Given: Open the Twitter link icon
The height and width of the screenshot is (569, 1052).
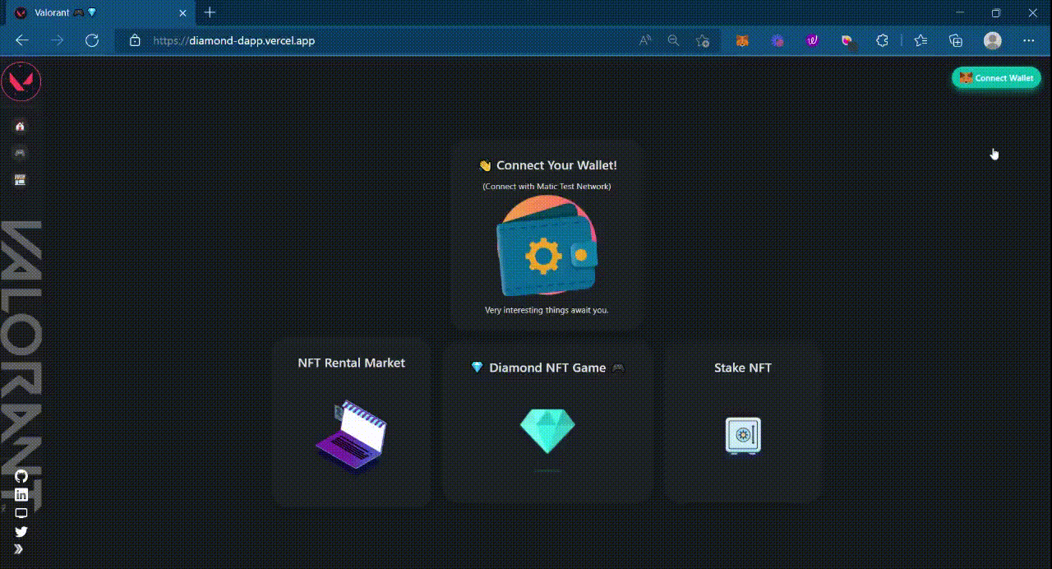Looking at the screenshot, I should (21, 531).
